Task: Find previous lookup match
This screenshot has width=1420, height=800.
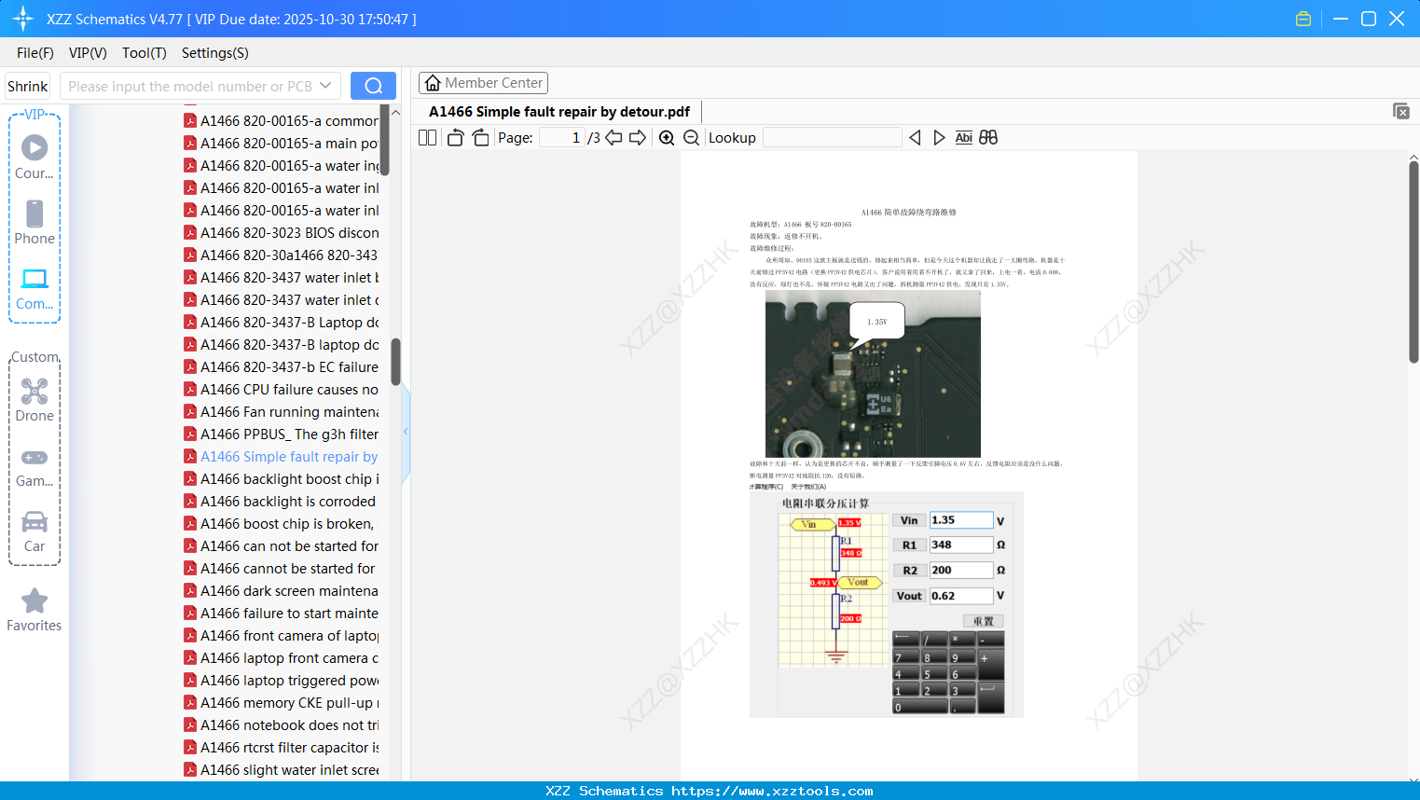Action: (x=915, y=138)
